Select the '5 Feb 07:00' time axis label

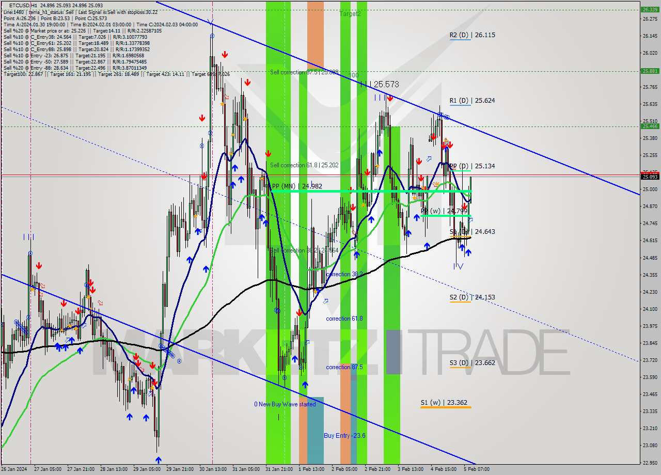tap(477, 469)
